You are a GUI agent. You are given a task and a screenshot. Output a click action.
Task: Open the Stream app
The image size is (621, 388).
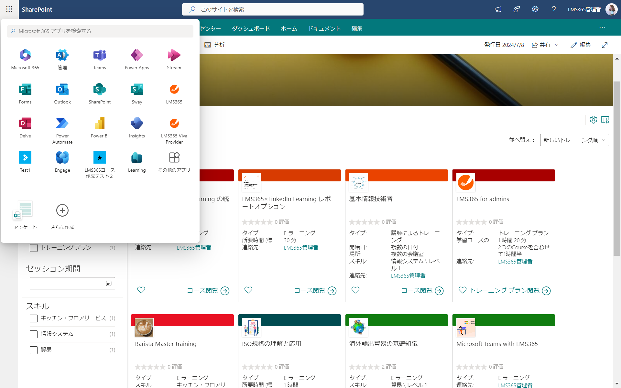pyautogui.click(x=174, y=59)
